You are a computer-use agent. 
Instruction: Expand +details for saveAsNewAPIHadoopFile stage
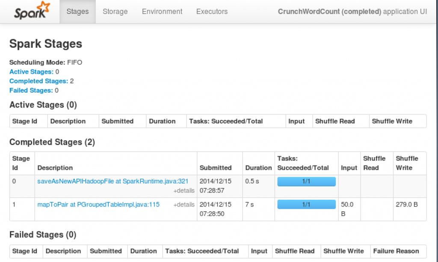[x=184, y=191]
